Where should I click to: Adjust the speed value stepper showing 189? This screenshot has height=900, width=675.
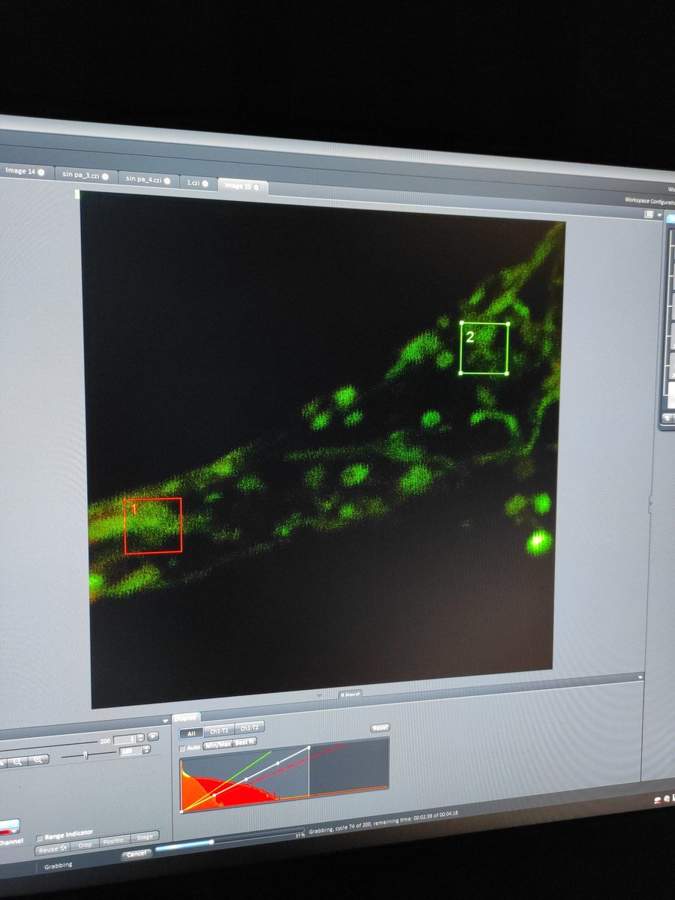[x=145, y=749]
